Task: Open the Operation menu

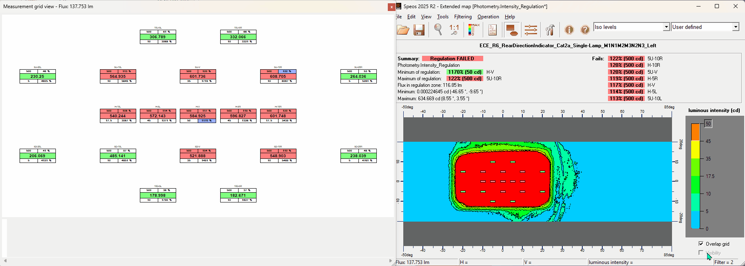Action: coord(488,17)
